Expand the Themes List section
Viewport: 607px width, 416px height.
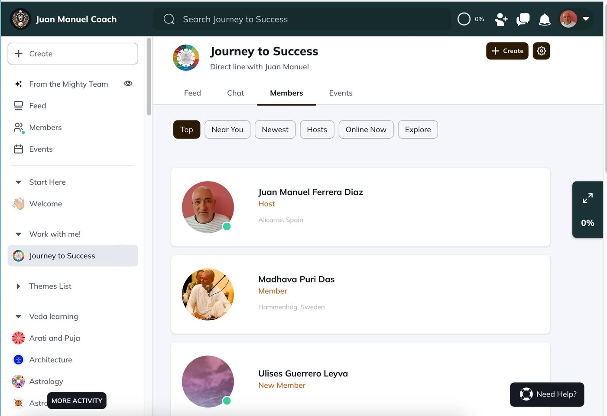pyautogui.click(x=18, y=286)
